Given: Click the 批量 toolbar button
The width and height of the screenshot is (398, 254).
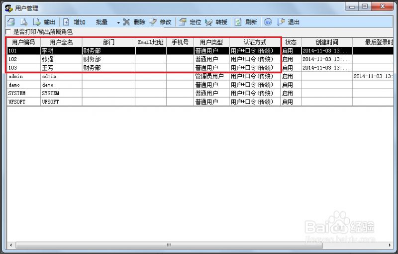Looking at the screenshot, I should point(102,22).
